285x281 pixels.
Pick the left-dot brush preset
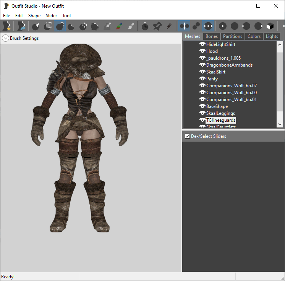pos(246,26)
